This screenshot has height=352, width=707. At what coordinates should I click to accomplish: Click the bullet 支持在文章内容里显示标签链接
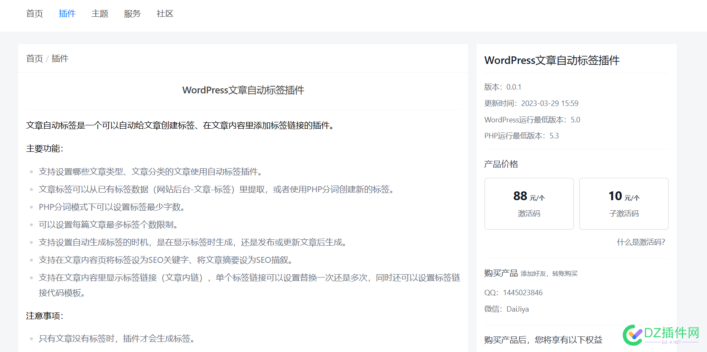[249, 285]
